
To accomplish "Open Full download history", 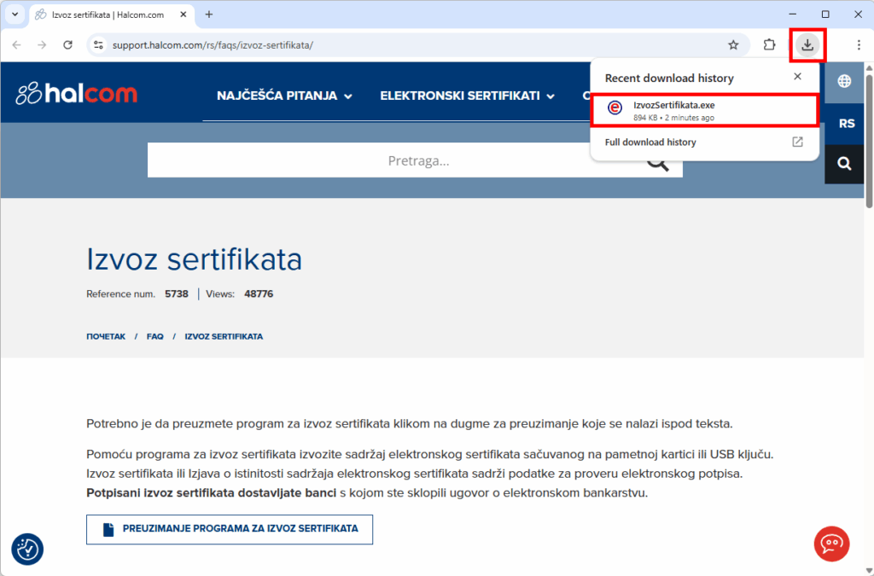I will (x=650, y=143).
